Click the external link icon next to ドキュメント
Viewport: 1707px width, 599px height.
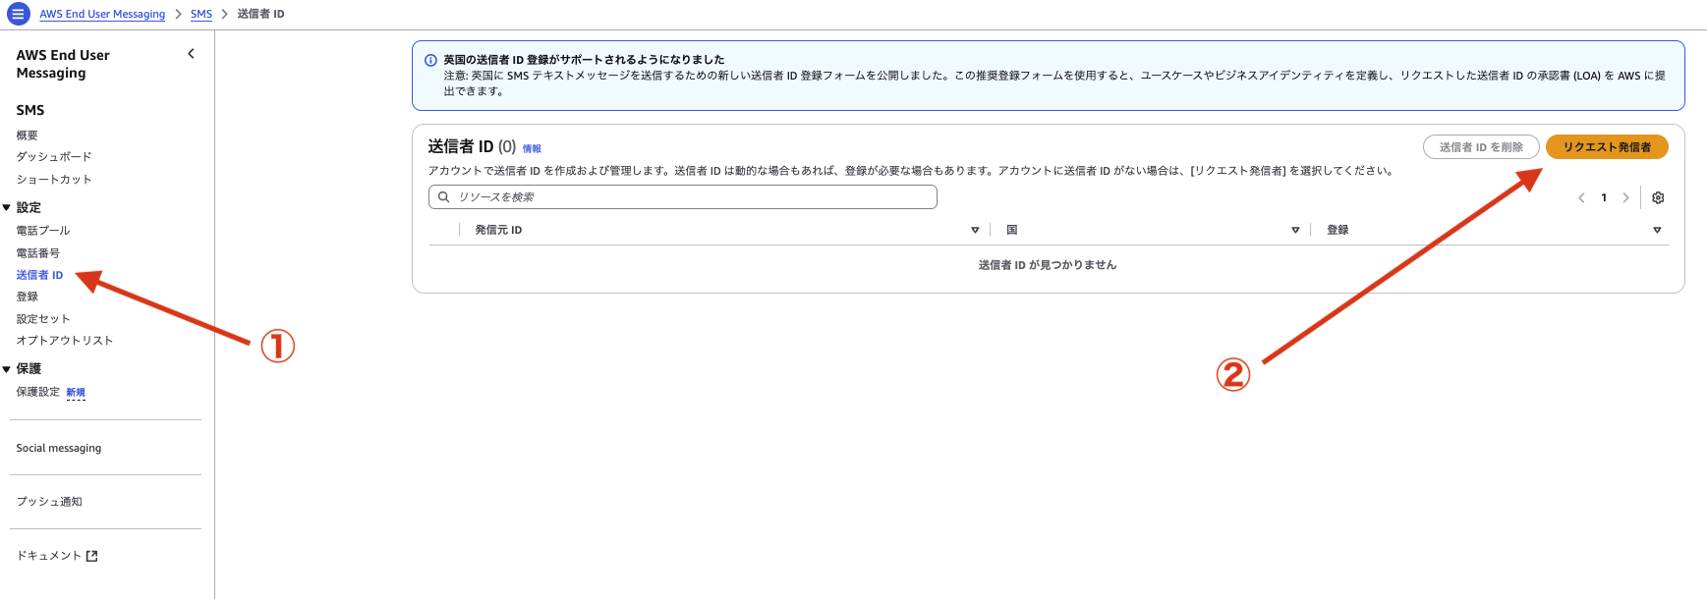(92, 556)
